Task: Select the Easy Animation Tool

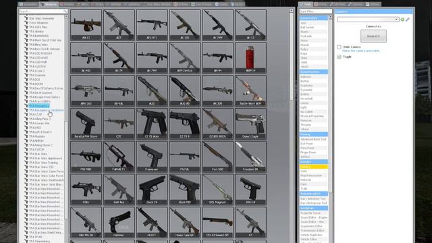Action: (313, 198)
